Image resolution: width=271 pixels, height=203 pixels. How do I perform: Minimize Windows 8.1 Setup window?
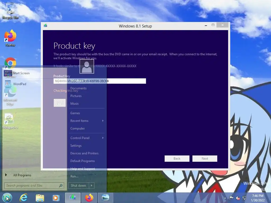(206, 25)
